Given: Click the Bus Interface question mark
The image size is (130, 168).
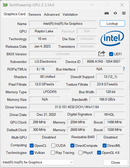Looking at the screenshot, I should click(x=124, y=69).
